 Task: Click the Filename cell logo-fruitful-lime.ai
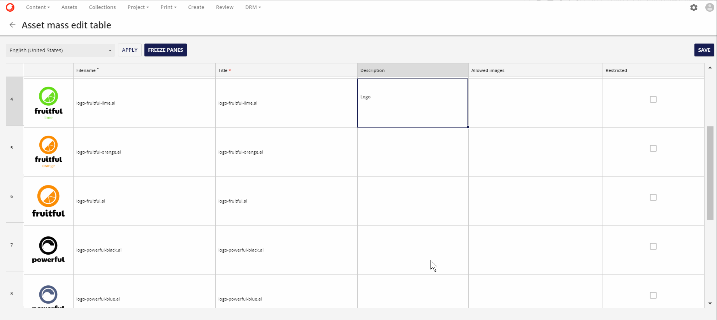(144, 103)
